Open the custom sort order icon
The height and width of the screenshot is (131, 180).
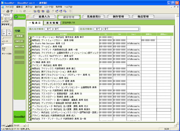[65, 11]
